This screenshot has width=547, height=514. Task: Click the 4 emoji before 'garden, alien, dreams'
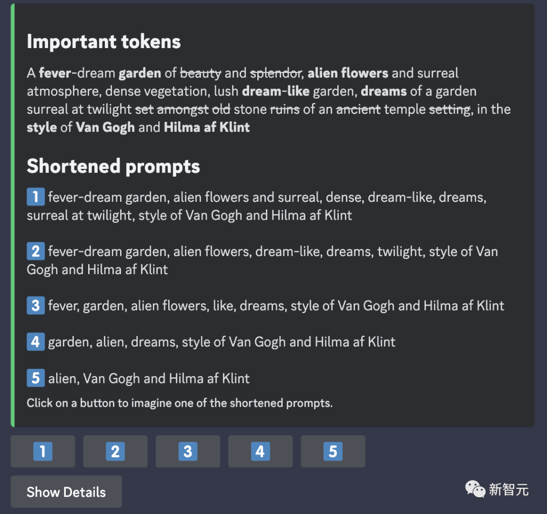(35, 341)
